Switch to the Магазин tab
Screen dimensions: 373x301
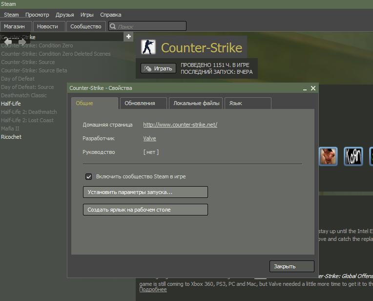pos(16,26)
